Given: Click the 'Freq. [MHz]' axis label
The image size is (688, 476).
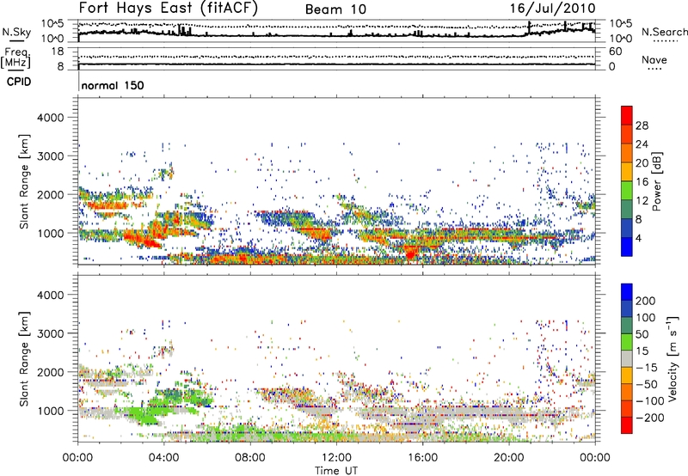Looking at the screenshot, I should pos(15,58).
